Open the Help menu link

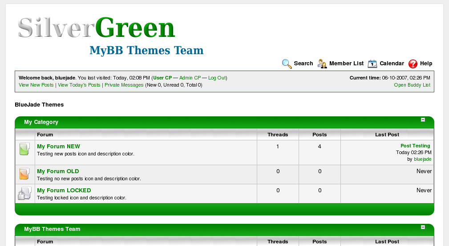click(426, 63)
